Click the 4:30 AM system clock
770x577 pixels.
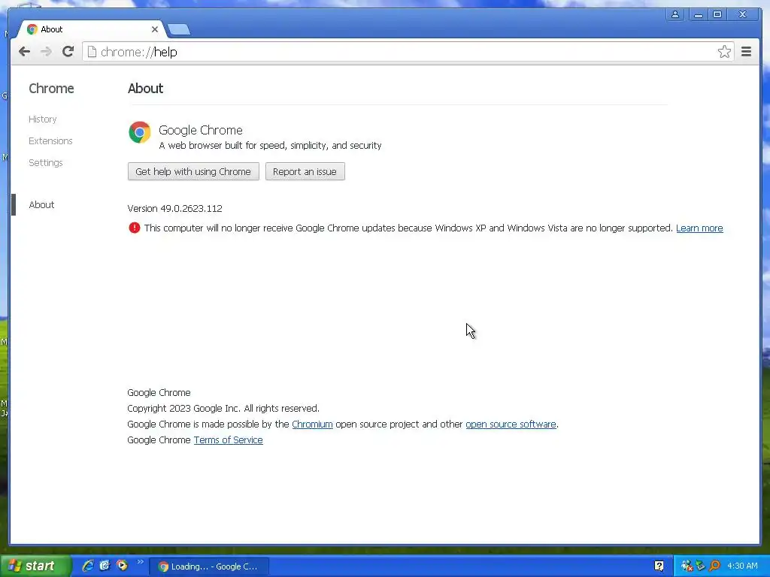pyautogui.click(x=742, y=566)
